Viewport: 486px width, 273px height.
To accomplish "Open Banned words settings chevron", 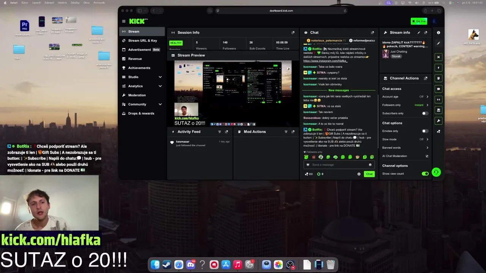I will click(427, 148).
